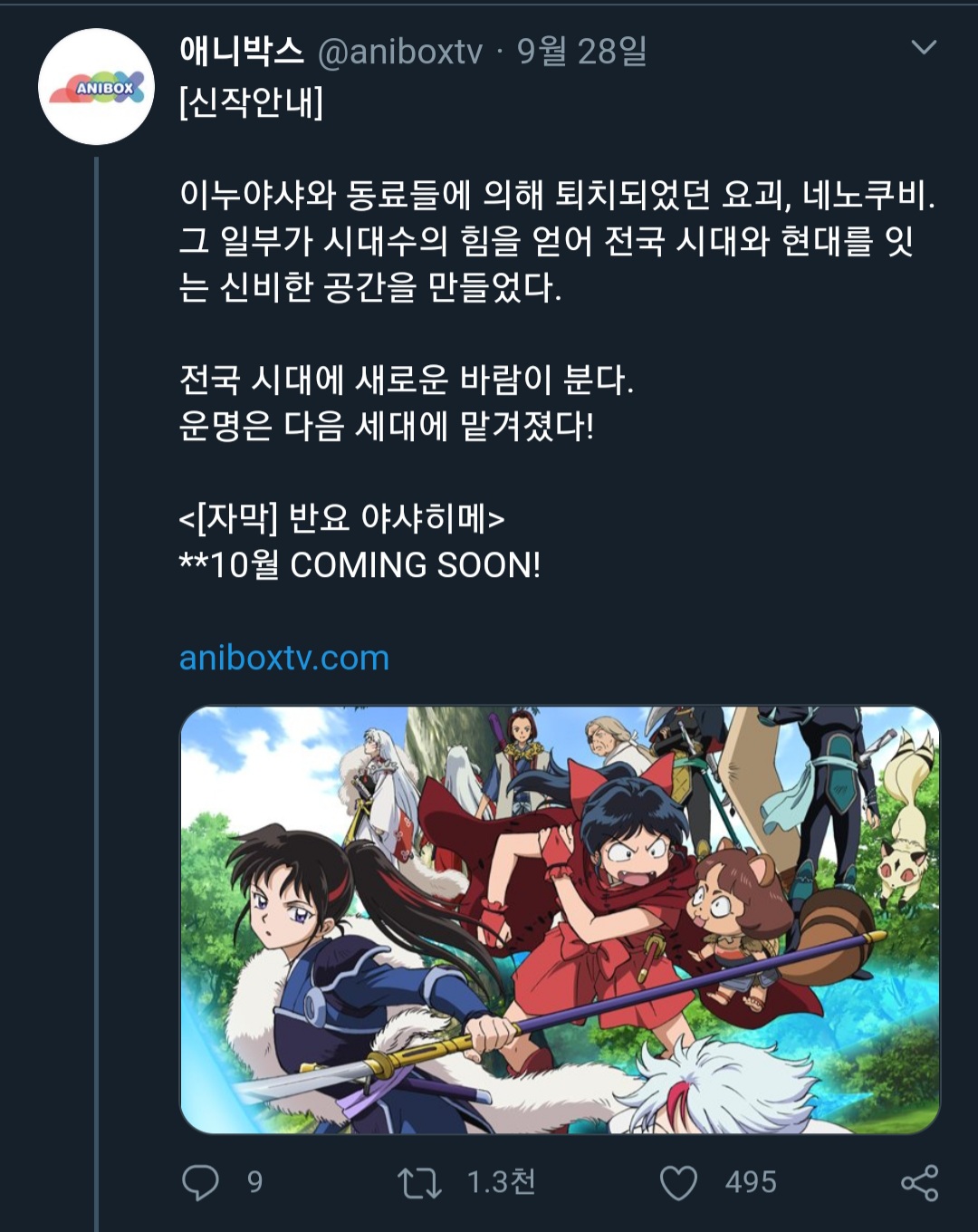This screenshot has width=978, height=1232.
Task: Click the [신작안내] heading text
Action: click(251, 101)
